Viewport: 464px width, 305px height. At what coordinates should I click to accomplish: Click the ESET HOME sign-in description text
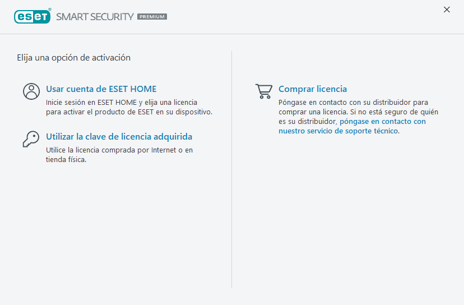[129, 107]
